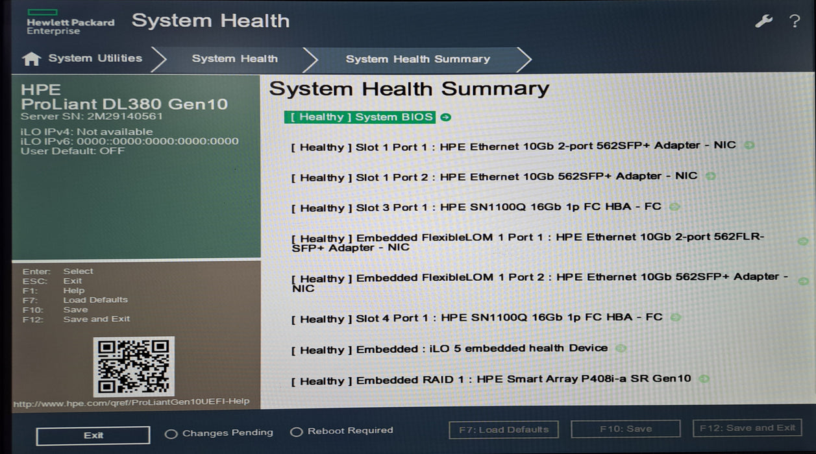Toggle the Changes Pending indicator
The image size is (816, 454).
tap(171, 433)
